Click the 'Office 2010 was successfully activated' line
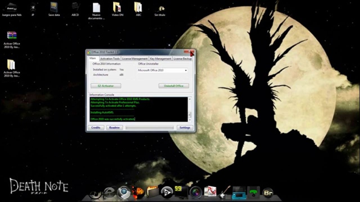The height and width of the screenshot is (202, 360). (113, 119)
